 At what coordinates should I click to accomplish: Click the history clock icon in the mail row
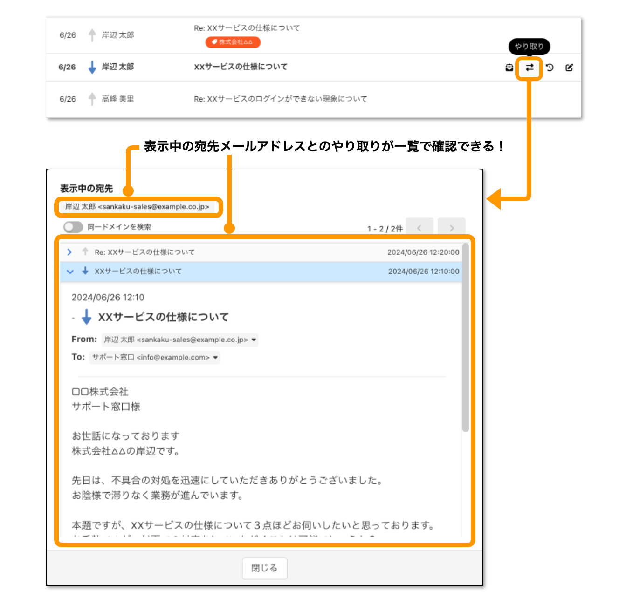coord(550,68)
